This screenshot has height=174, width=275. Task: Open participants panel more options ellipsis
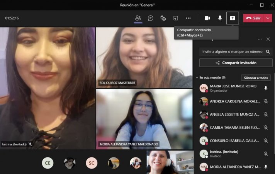260,39
